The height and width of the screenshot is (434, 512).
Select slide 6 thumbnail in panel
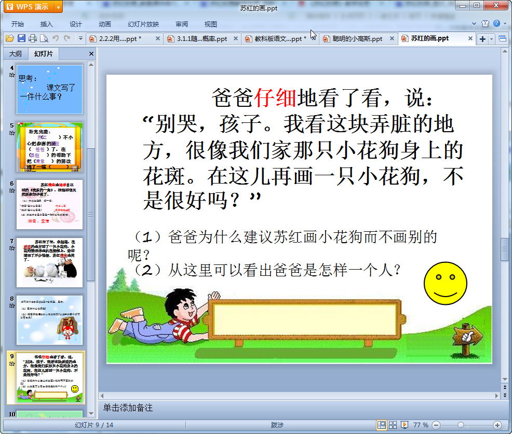tap(50, 204)
